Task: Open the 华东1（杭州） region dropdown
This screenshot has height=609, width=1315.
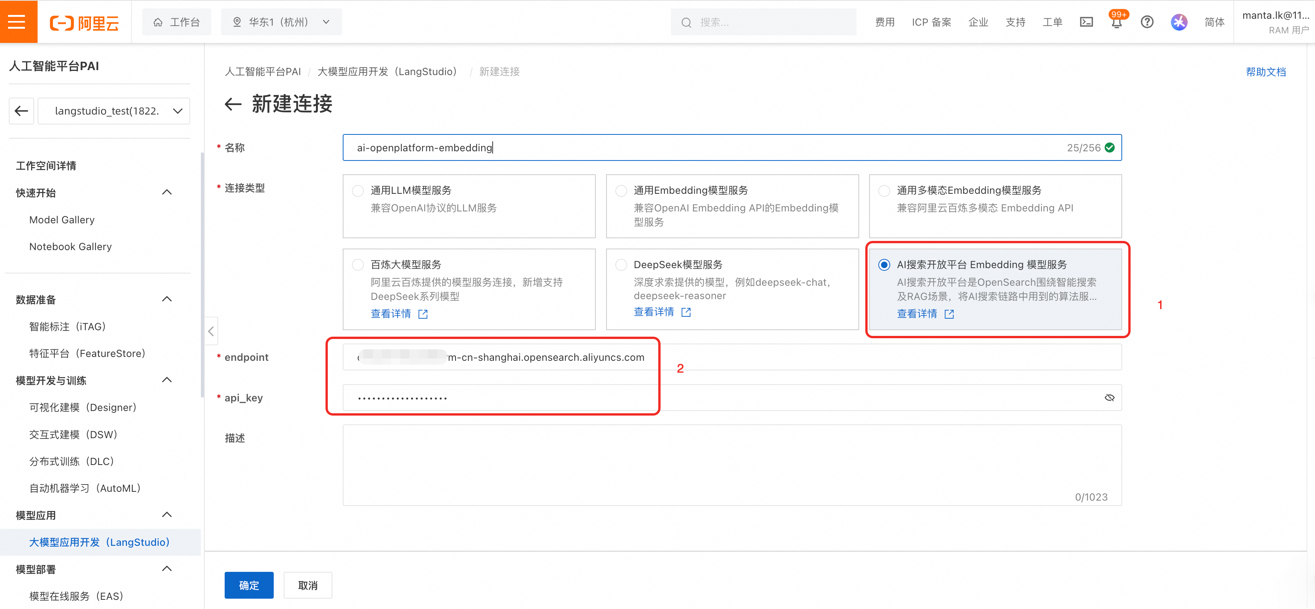Action: 281,22
